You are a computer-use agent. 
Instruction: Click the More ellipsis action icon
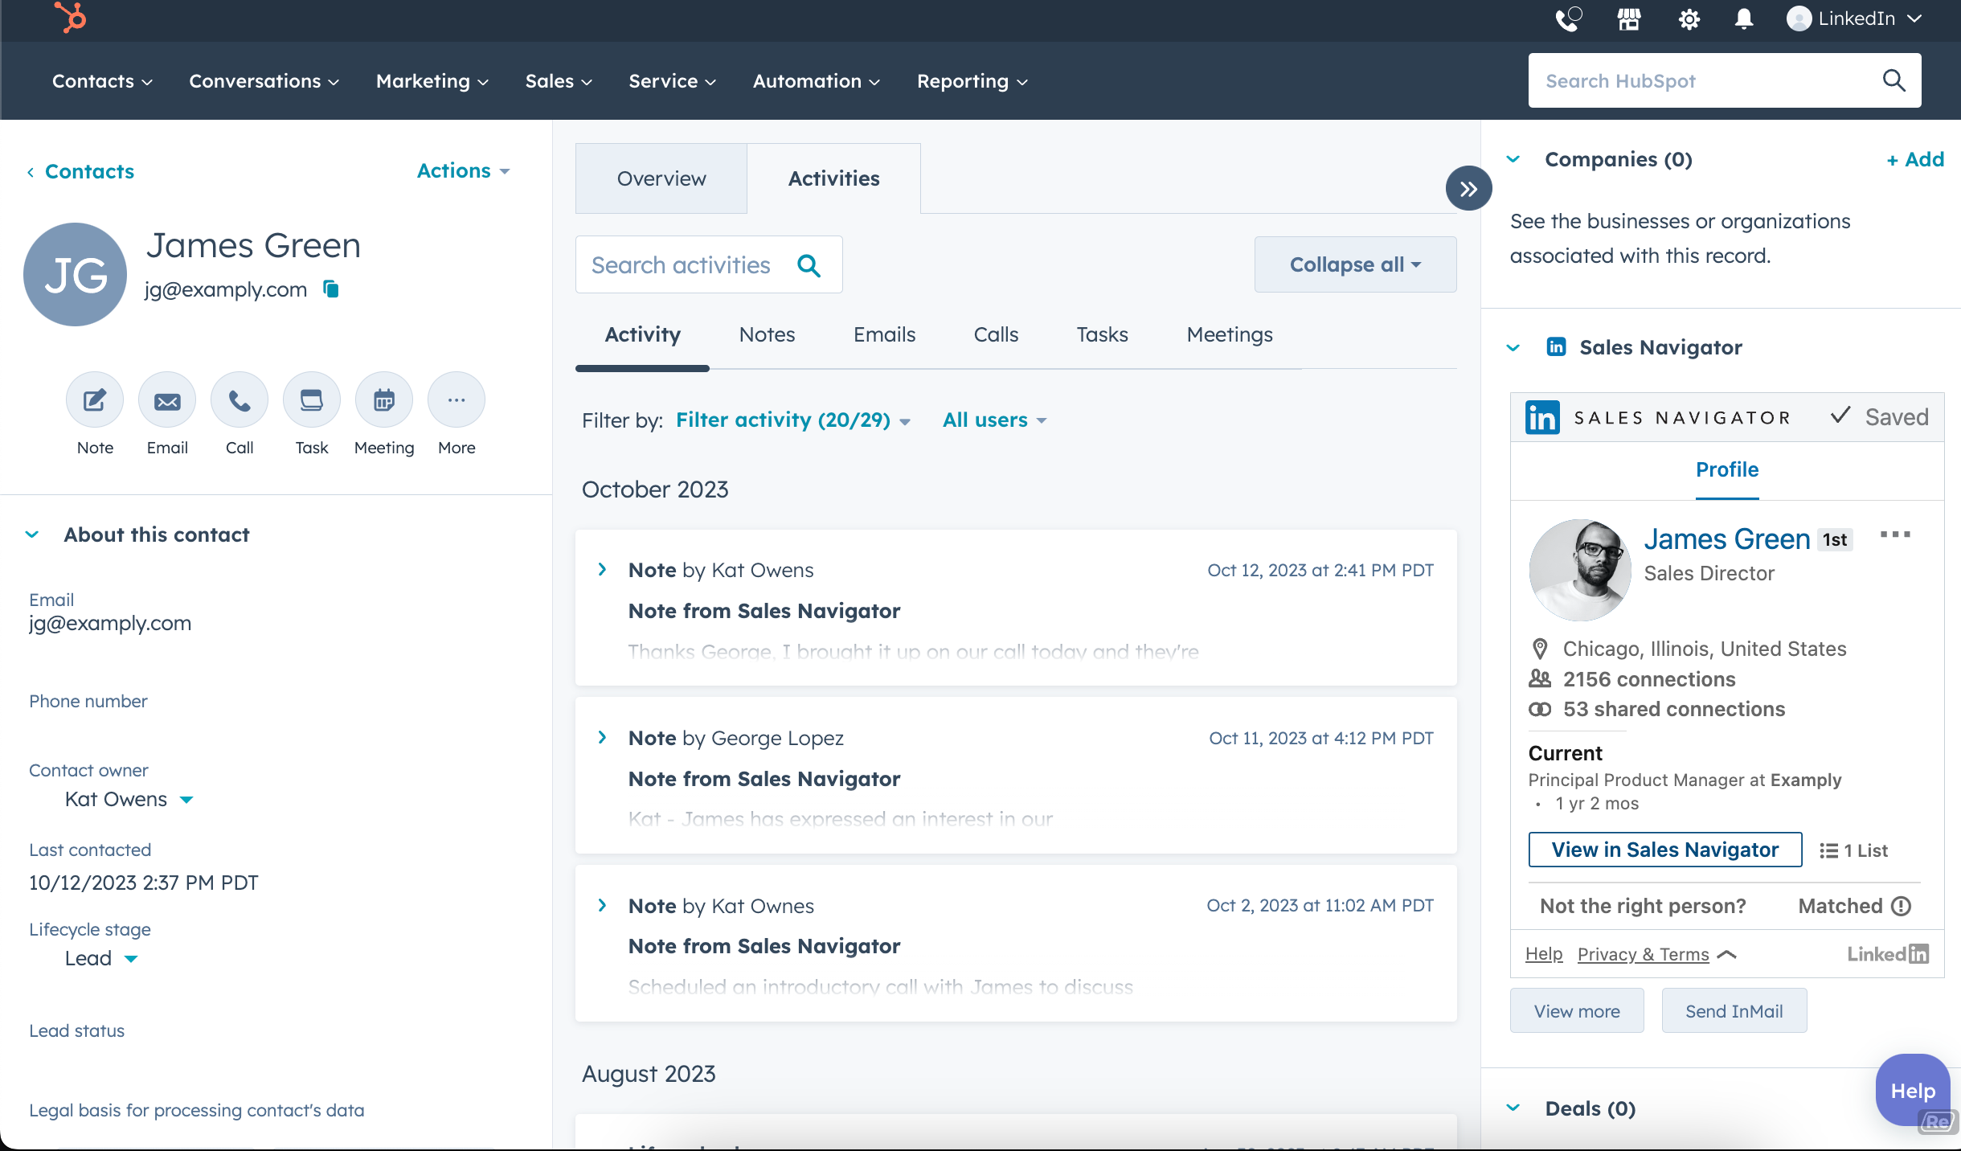(x=456, y=399)
